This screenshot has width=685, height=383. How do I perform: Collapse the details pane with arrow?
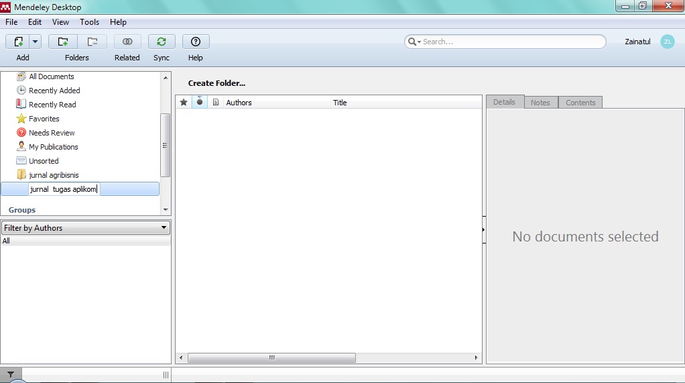(x=484, y=230)
